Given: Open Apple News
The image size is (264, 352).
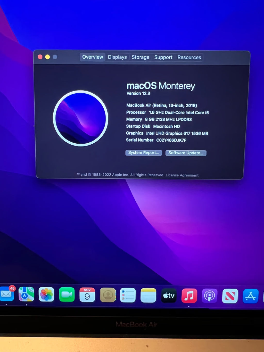Looking at the screenshot, I should pyautogui.click(x=230, y=295).
